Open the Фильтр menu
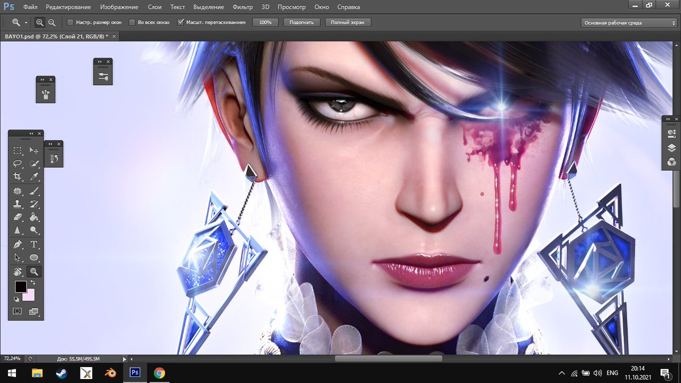 click(x=243, y=7)
